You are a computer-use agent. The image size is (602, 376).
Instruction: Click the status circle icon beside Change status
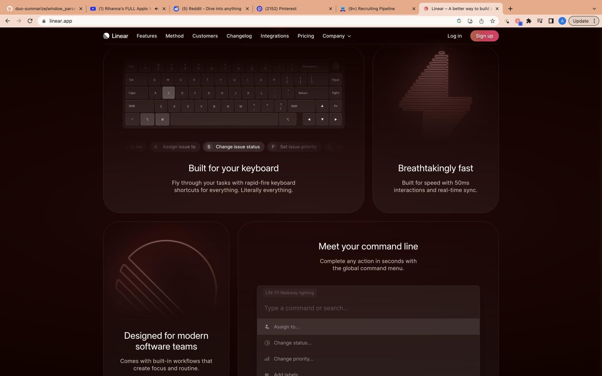(267, 343)
